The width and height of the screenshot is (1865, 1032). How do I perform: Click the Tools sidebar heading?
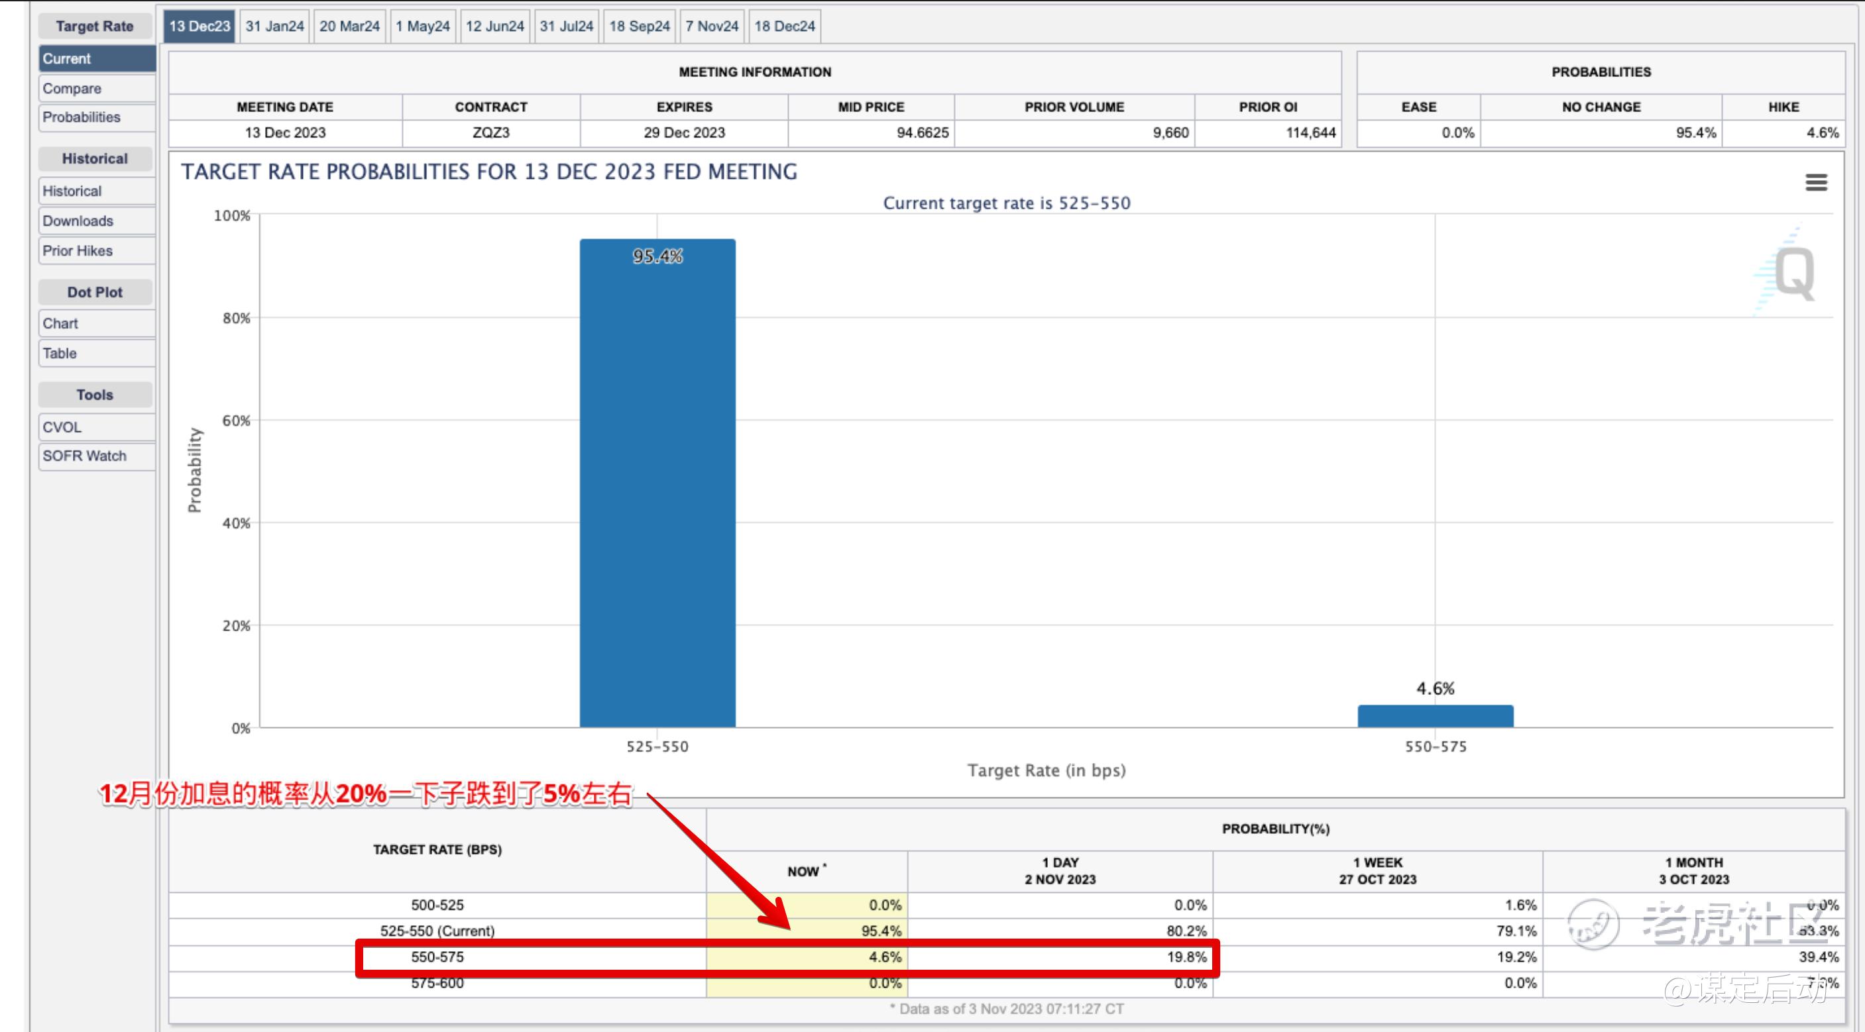click(x=95, y=395)
